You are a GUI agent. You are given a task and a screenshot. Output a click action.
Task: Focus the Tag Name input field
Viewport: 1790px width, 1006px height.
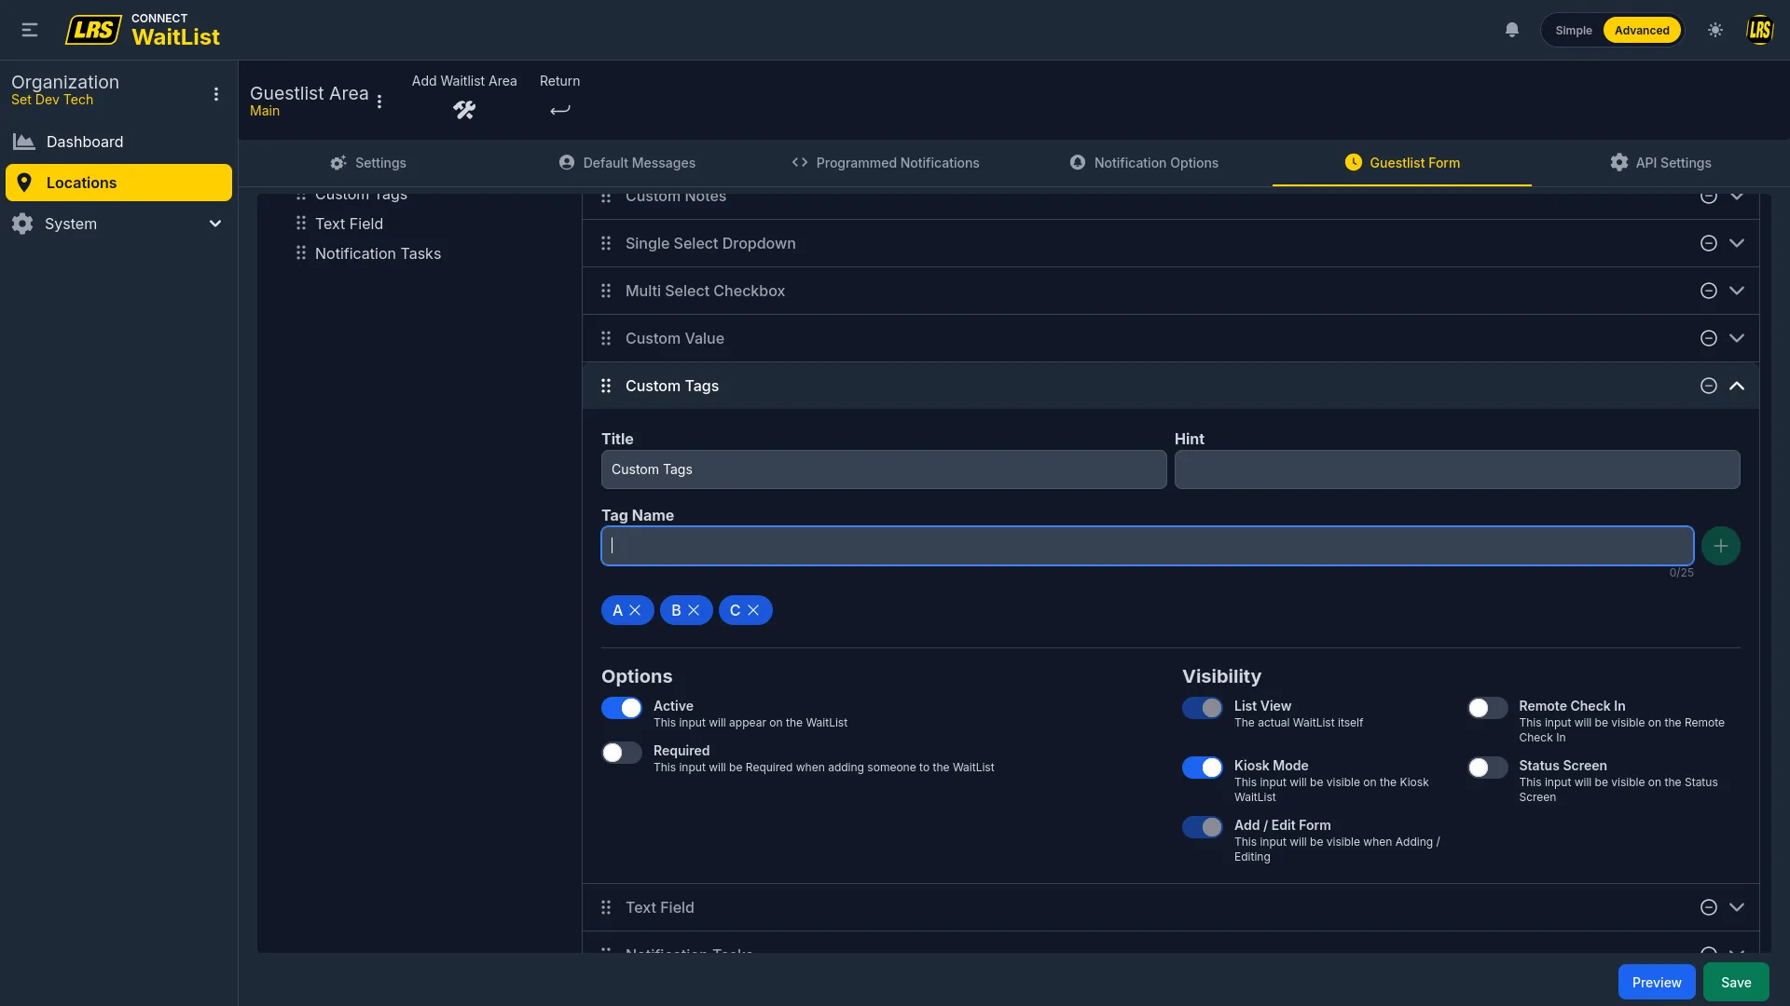(1148, 546)
